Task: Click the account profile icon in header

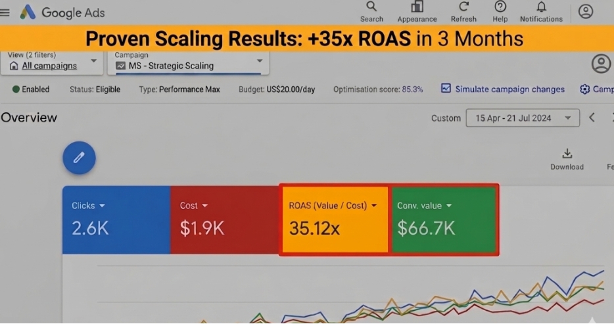Action: [586, 12]
